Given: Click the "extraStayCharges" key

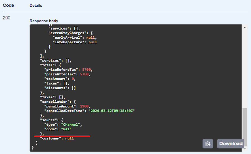Looking at the screenshot, I should click(x=67, y=33).
